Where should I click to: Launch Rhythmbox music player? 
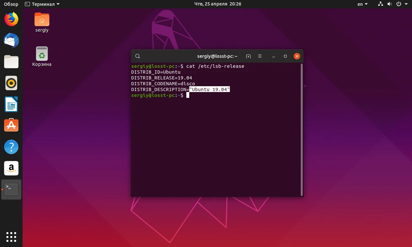coord(11,83)
